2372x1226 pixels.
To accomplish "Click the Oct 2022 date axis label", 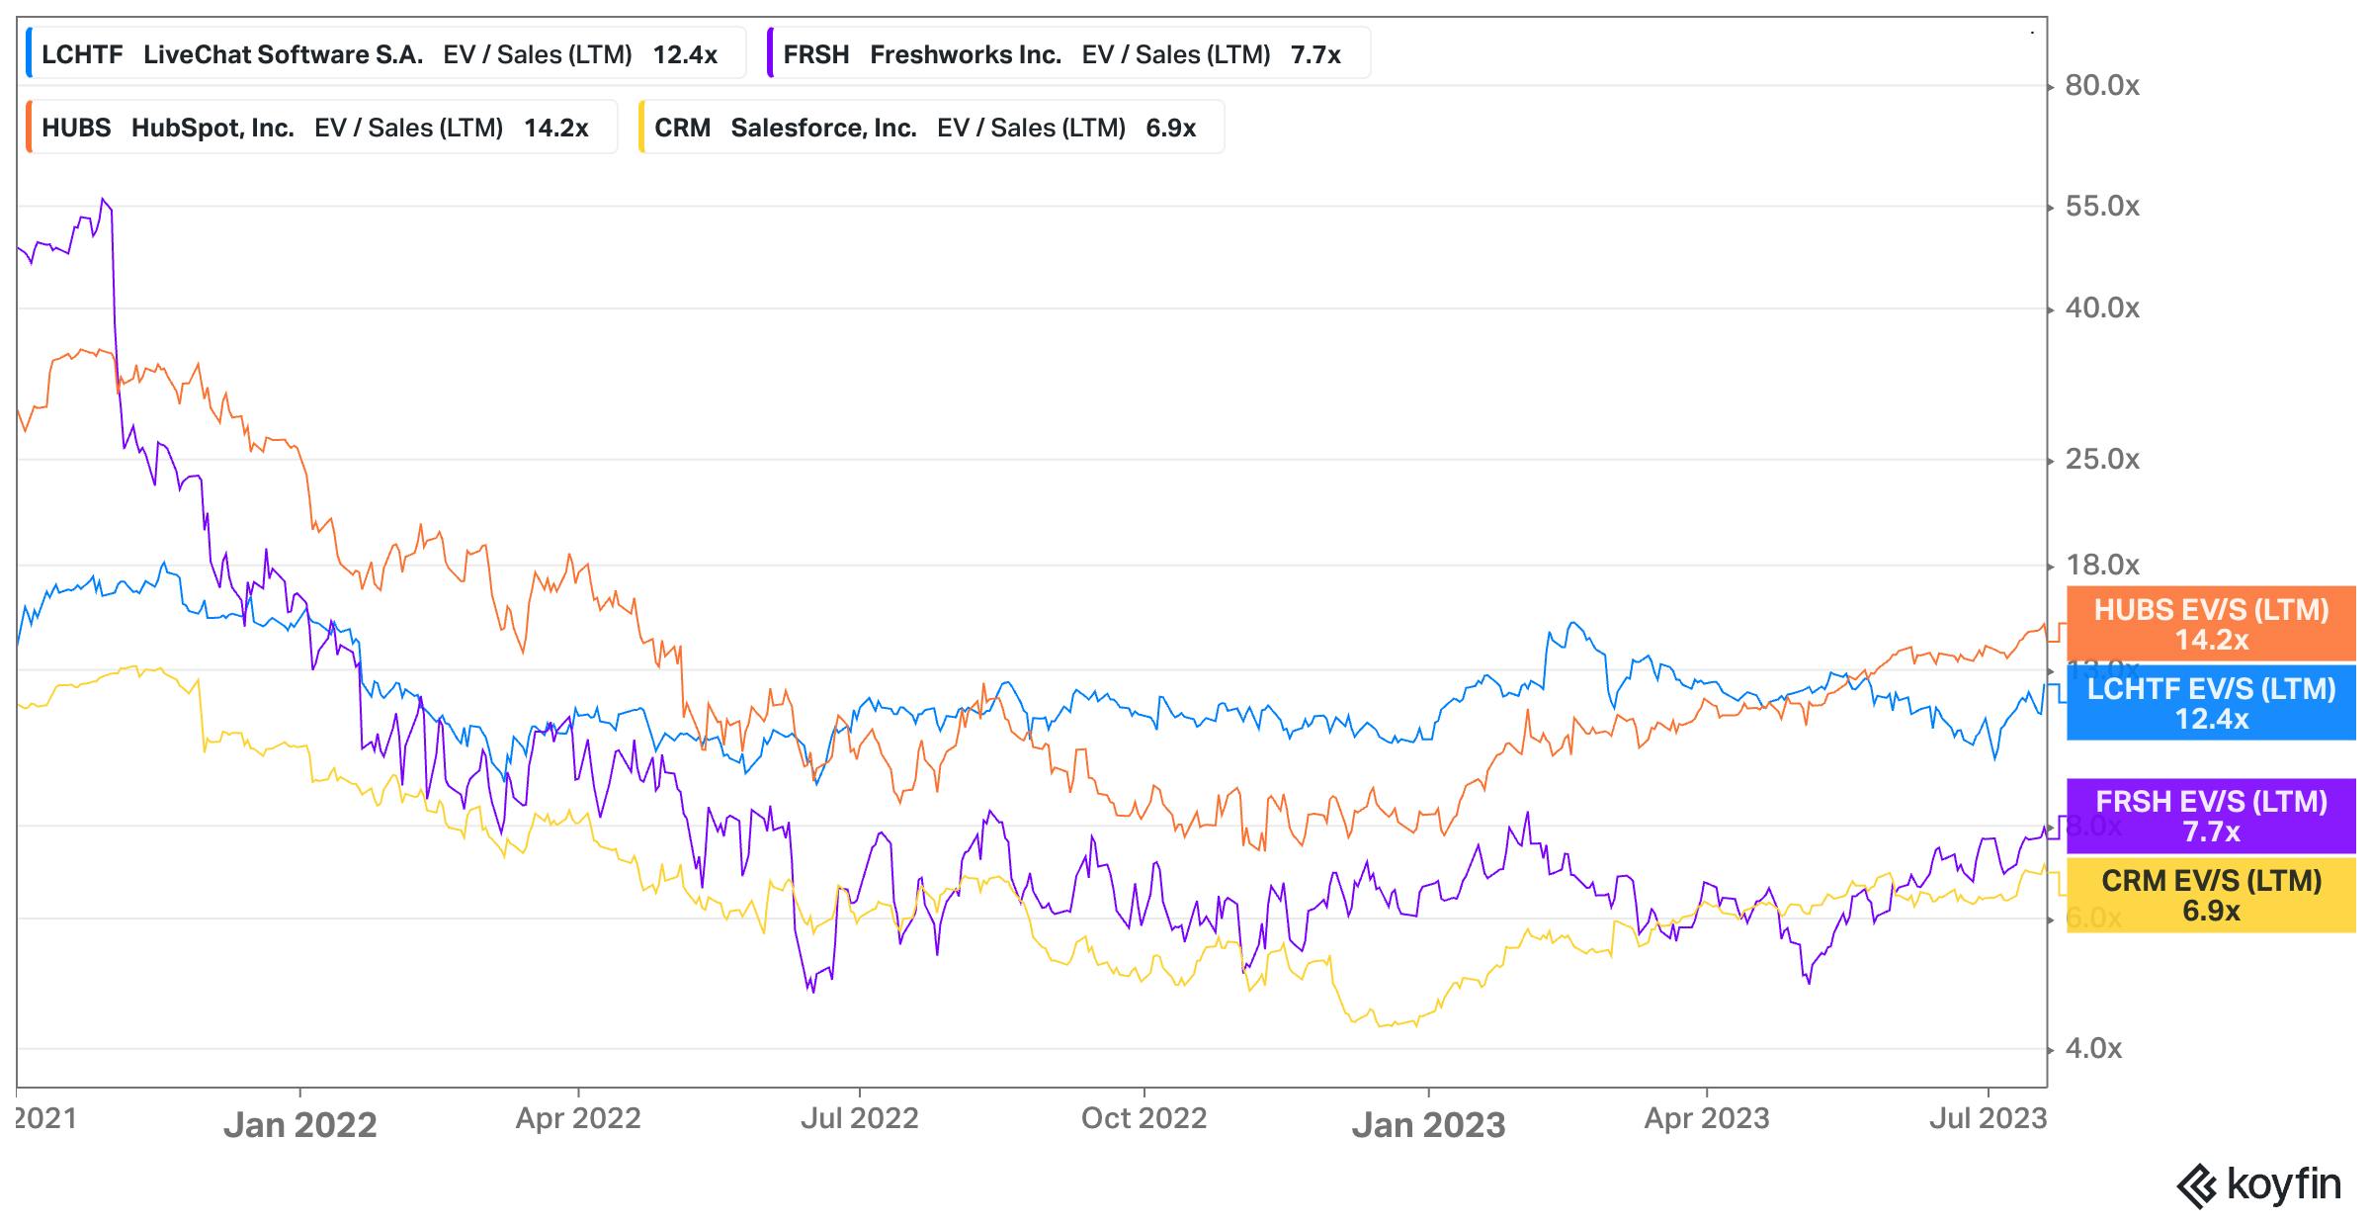I will (x=1144, y=1118).
